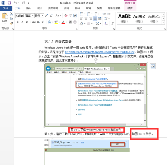The width and height of the screenshot is (167, 165).
Task: Switch to the Insert tab
Action: [29, 8]
